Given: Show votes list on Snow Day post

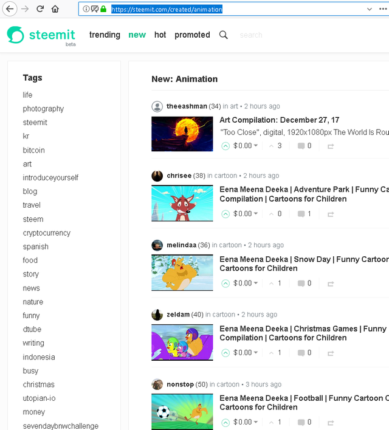Looking at the screenshot, I should click(x=275, y=283).
